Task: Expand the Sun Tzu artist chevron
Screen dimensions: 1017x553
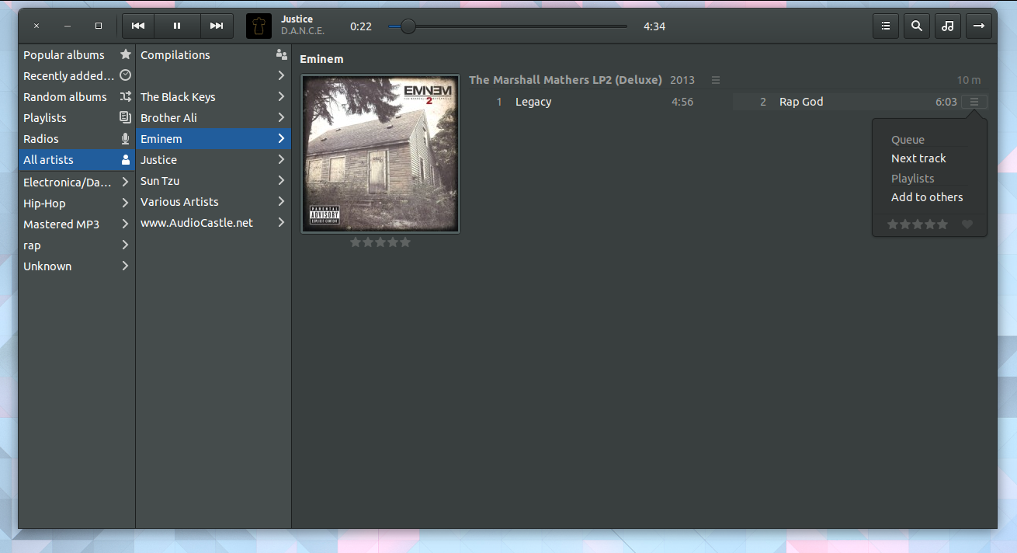Action: coord(281,180)
